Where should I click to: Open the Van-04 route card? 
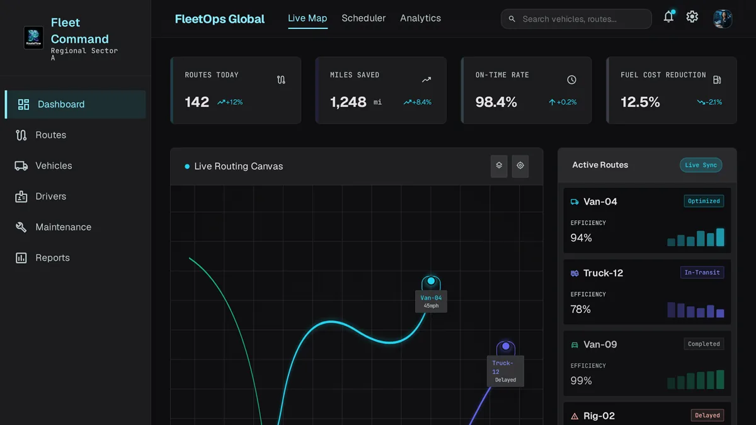click(x=647, y=220)
